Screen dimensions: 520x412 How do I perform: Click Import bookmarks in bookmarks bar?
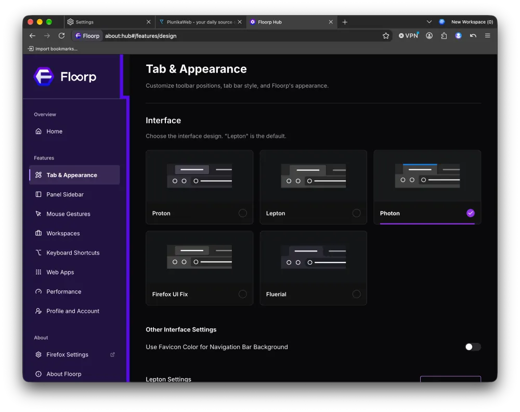pos(53,49)
